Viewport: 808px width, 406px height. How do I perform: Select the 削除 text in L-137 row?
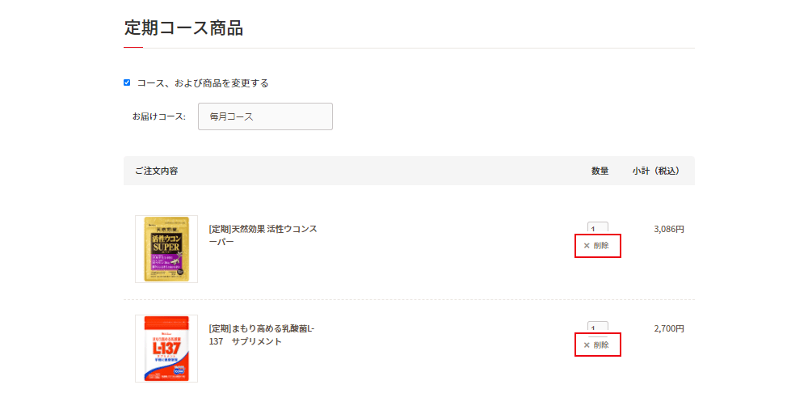click(x=601, y=345)
